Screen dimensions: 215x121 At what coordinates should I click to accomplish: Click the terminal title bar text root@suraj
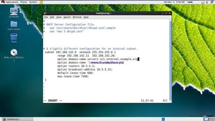pos(104,13)
